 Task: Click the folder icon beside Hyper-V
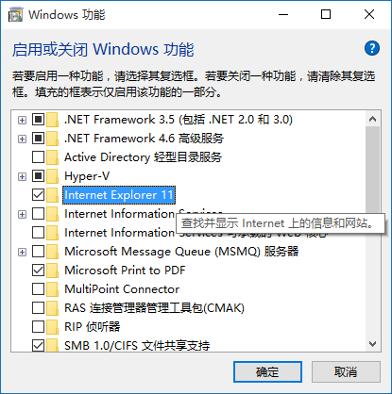53,176
